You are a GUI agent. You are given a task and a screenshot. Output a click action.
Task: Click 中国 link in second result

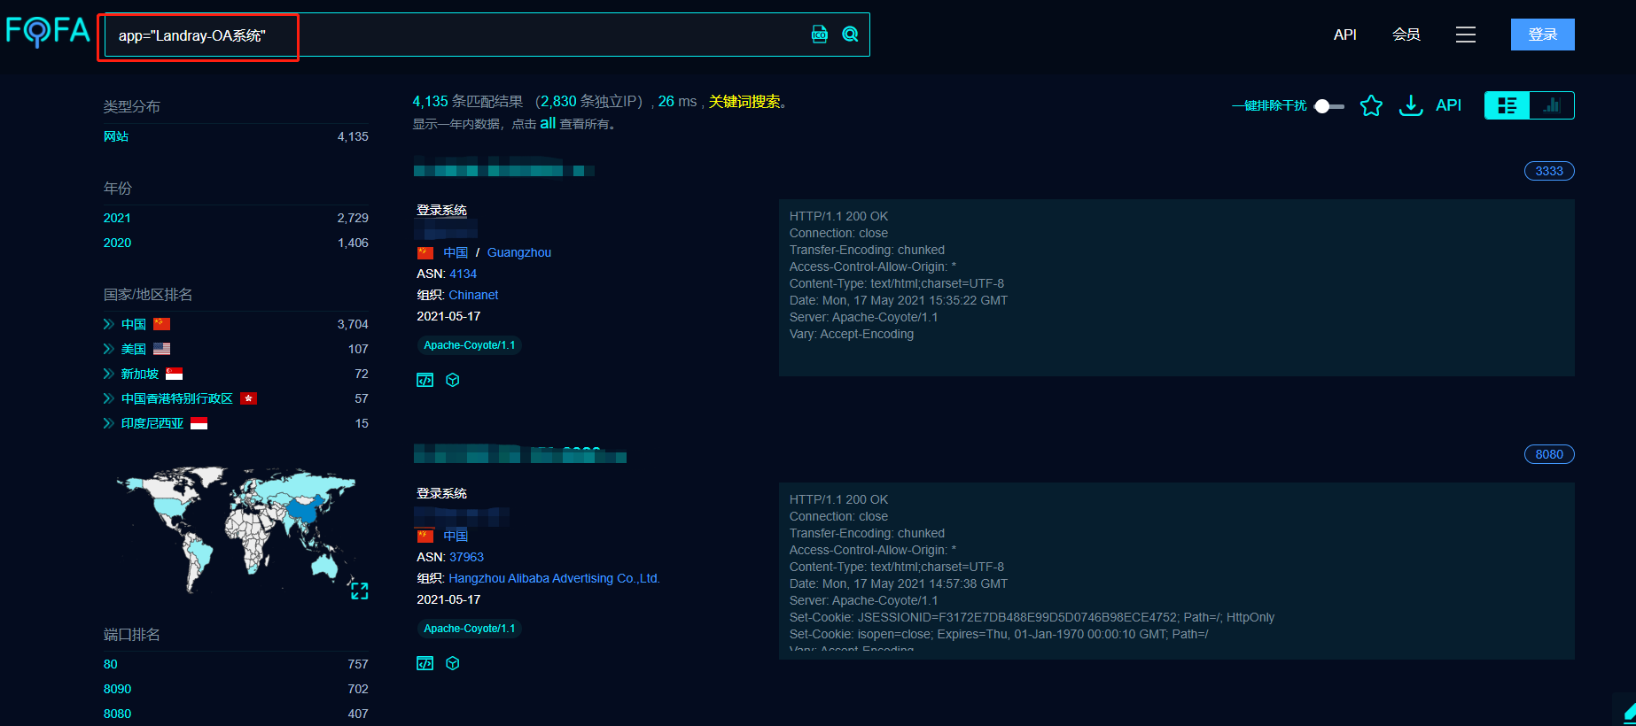point(456,536)
